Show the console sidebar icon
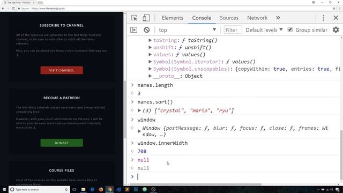This screenshot has width=343, height=193. (x=133, y=30)
